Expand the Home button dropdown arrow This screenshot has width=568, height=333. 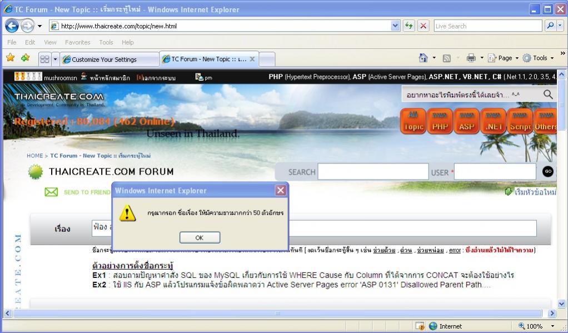click(x=434, y=58)
